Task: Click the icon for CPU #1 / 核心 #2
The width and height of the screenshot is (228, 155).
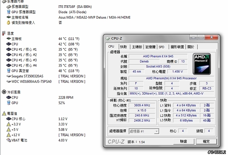Action: [9, 55]
